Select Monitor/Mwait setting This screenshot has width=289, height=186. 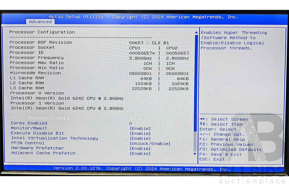[29, 128]
